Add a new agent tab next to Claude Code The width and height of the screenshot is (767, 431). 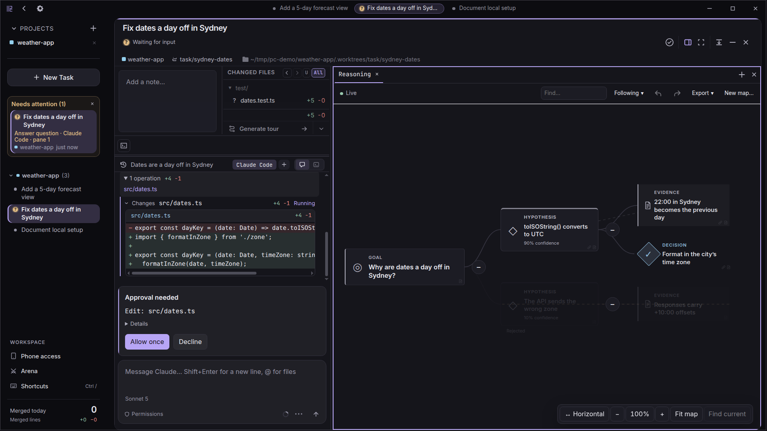(x=284, y=165)
